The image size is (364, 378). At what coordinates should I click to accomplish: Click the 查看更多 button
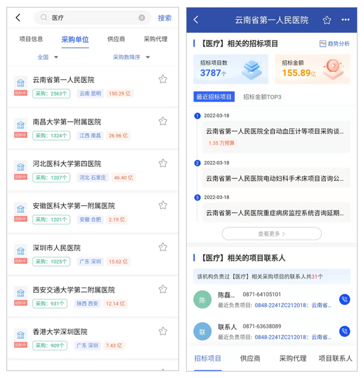pos(272,234)
